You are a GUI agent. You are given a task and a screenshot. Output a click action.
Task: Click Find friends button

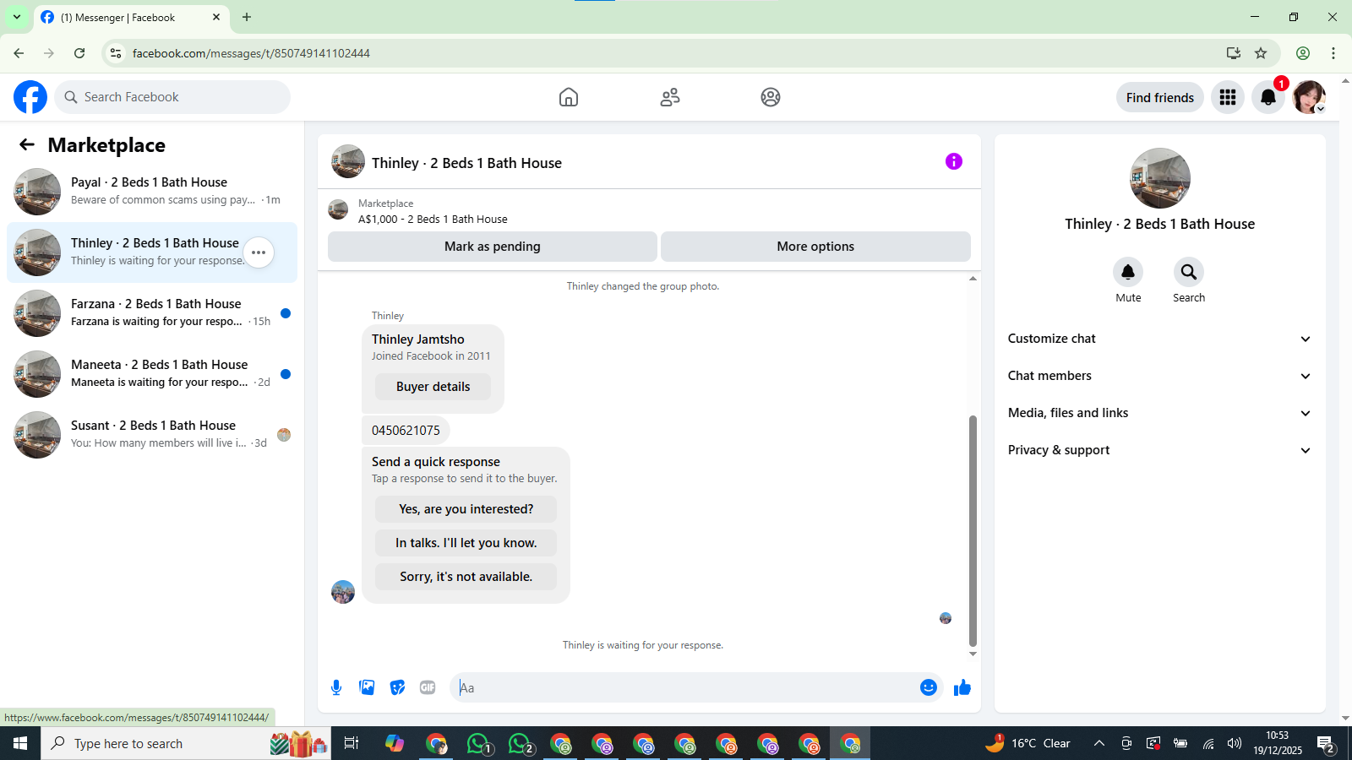pos(1159,97)
